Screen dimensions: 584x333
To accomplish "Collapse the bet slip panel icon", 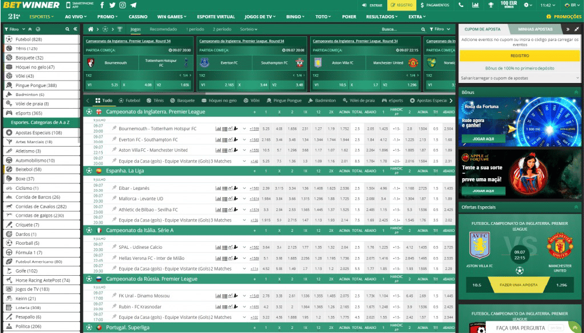I will (x=576, y=29).
